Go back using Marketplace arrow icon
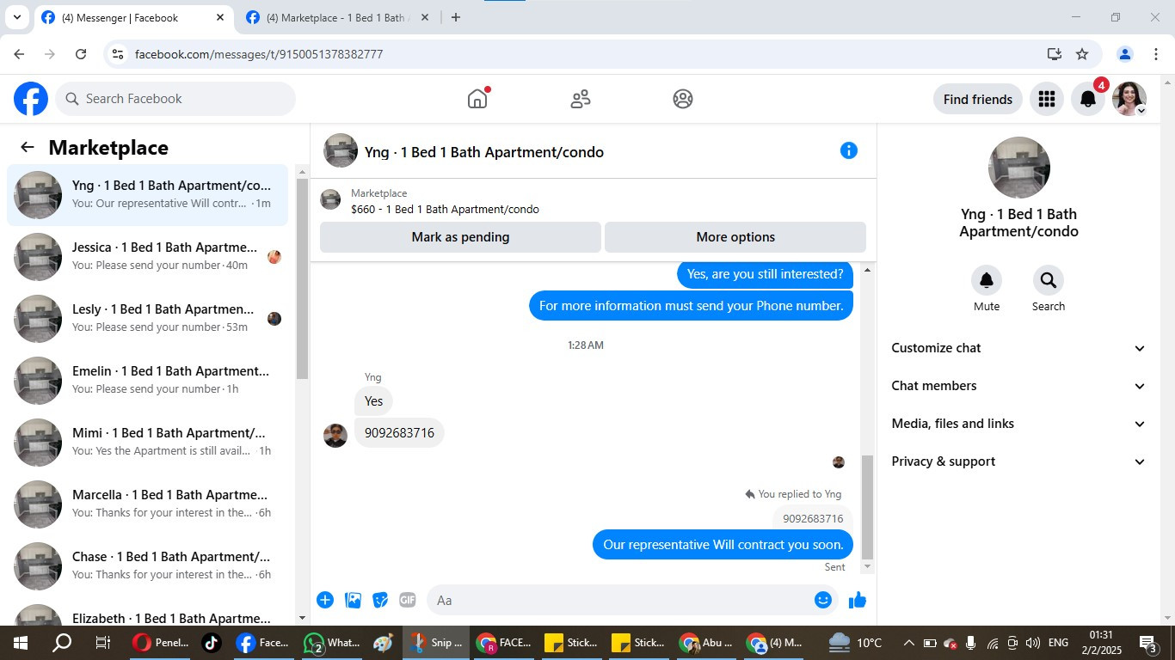This screenshot has height=660, width=1175. [x=28, y=147]
